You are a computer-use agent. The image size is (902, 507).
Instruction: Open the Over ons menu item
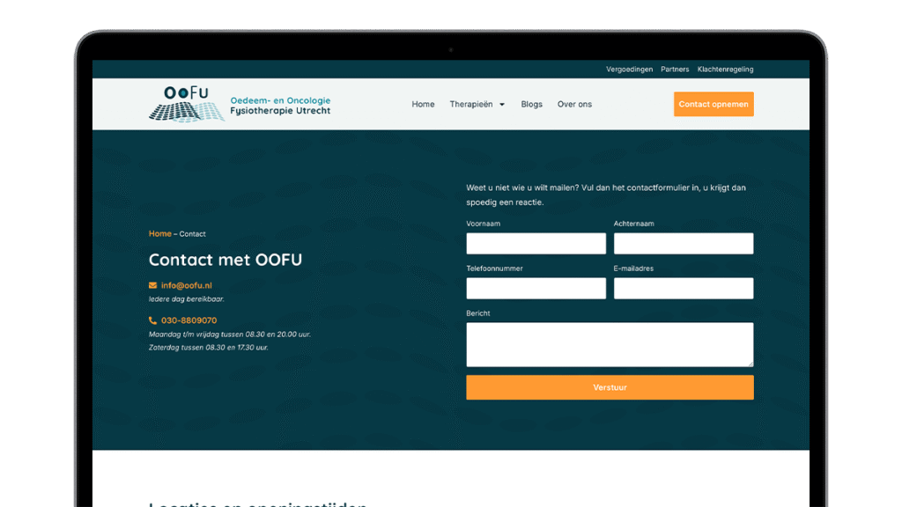coord(574,104)
